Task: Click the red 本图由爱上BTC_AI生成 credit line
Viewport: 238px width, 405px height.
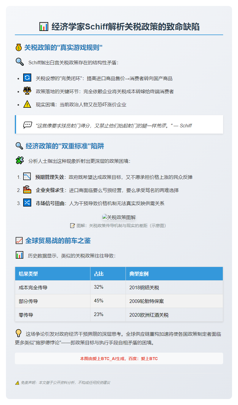Action: 119,359
